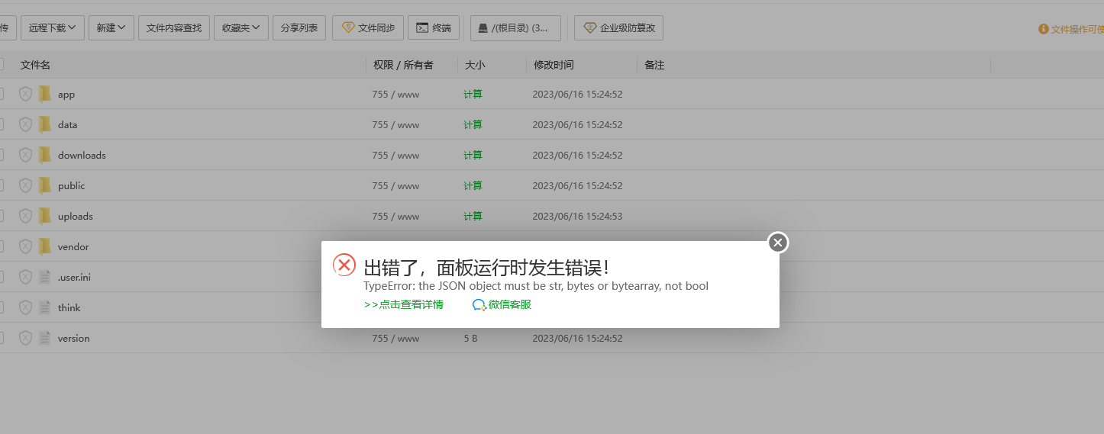Image resolution: width=1104 pixels, height=434 pixels.
Task: Calculate size of app folder
Action: [x=473, y=95]
